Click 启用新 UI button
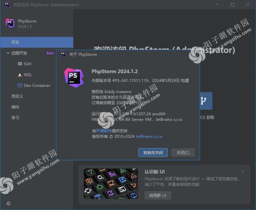This screenshot has width=256, height=210. point(158,195)
